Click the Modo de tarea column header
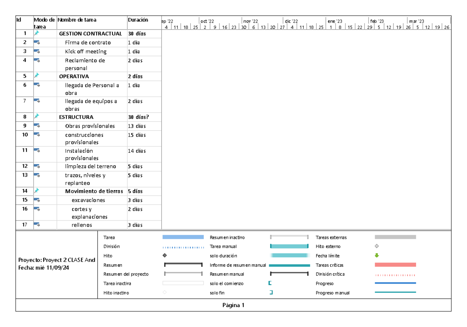 (x=44, y=23)
